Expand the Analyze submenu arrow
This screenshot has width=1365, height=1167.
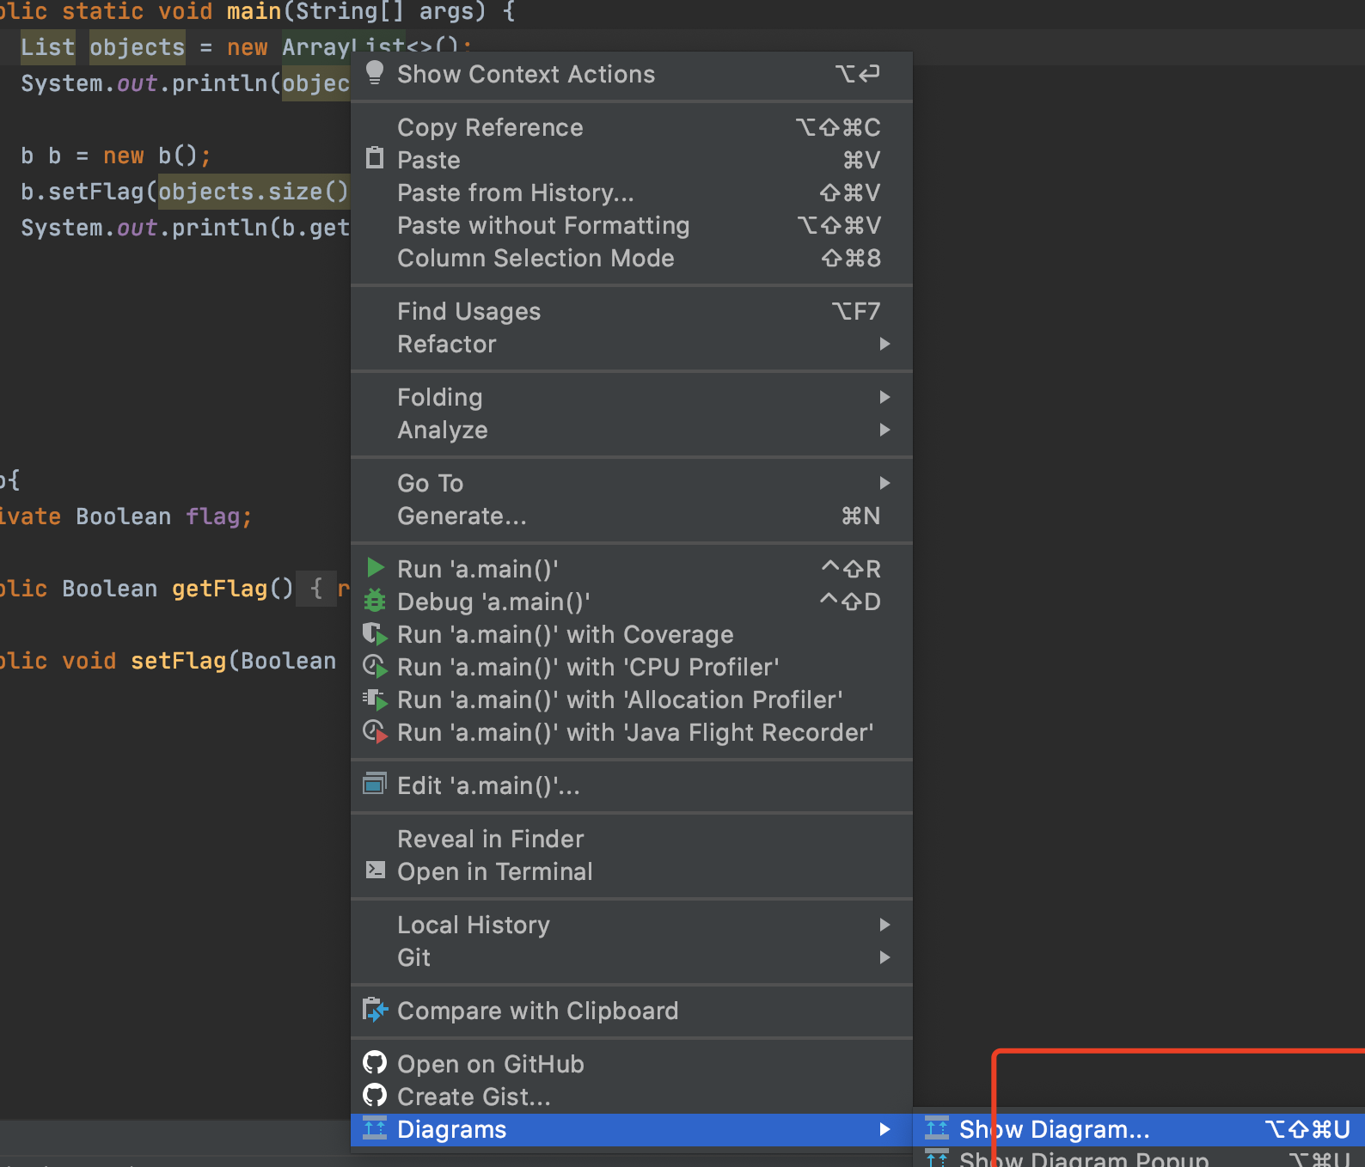tap(884, 430)
